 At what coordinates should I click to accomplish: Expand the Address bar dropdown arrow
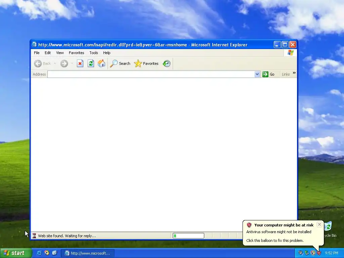257,74
